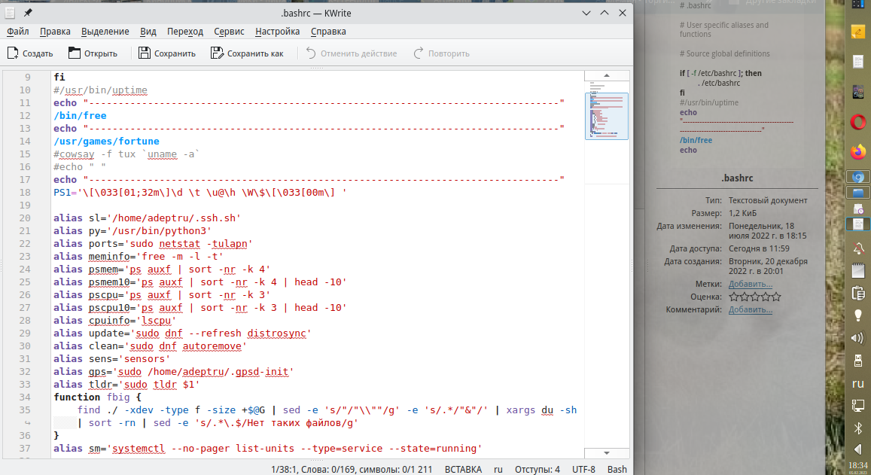Viewport: 871px width, 475px height.
Task: Toggle ВСТАВКА insert mode in status bar
Action: pos(463,469)
